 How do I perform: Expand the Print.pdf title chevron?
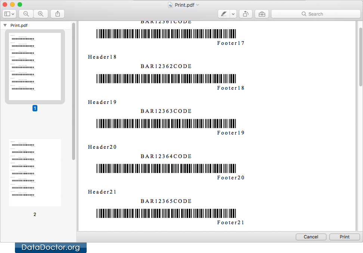[198, 5]
